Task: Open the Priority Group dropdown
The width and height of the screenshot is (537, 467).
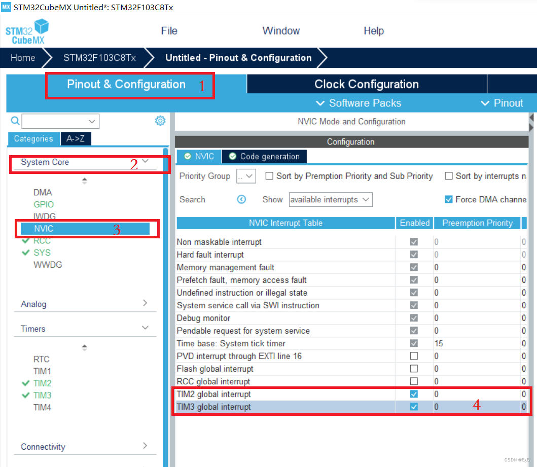Action: point(246,176)
